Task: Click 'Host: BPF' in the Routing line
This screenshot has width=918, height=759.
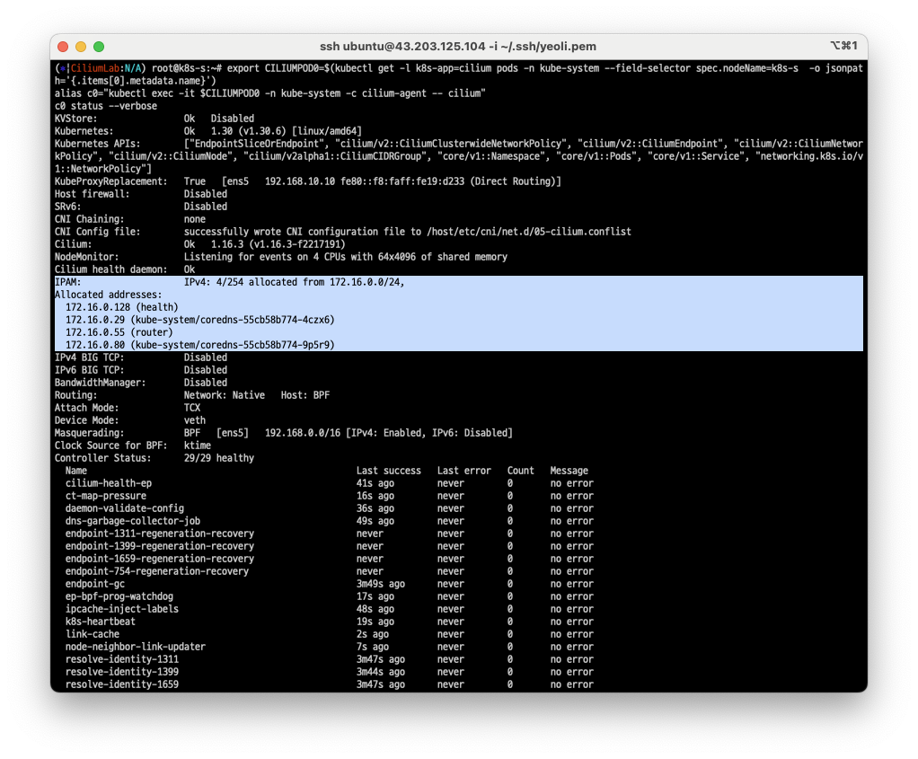Action: point(305,395)
